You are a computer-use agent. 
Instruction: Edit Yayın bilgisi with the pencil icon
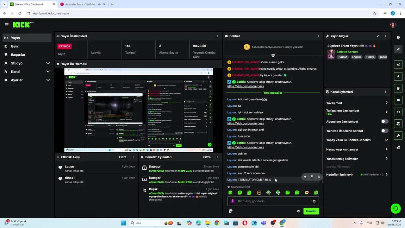[x=378, y=36]
